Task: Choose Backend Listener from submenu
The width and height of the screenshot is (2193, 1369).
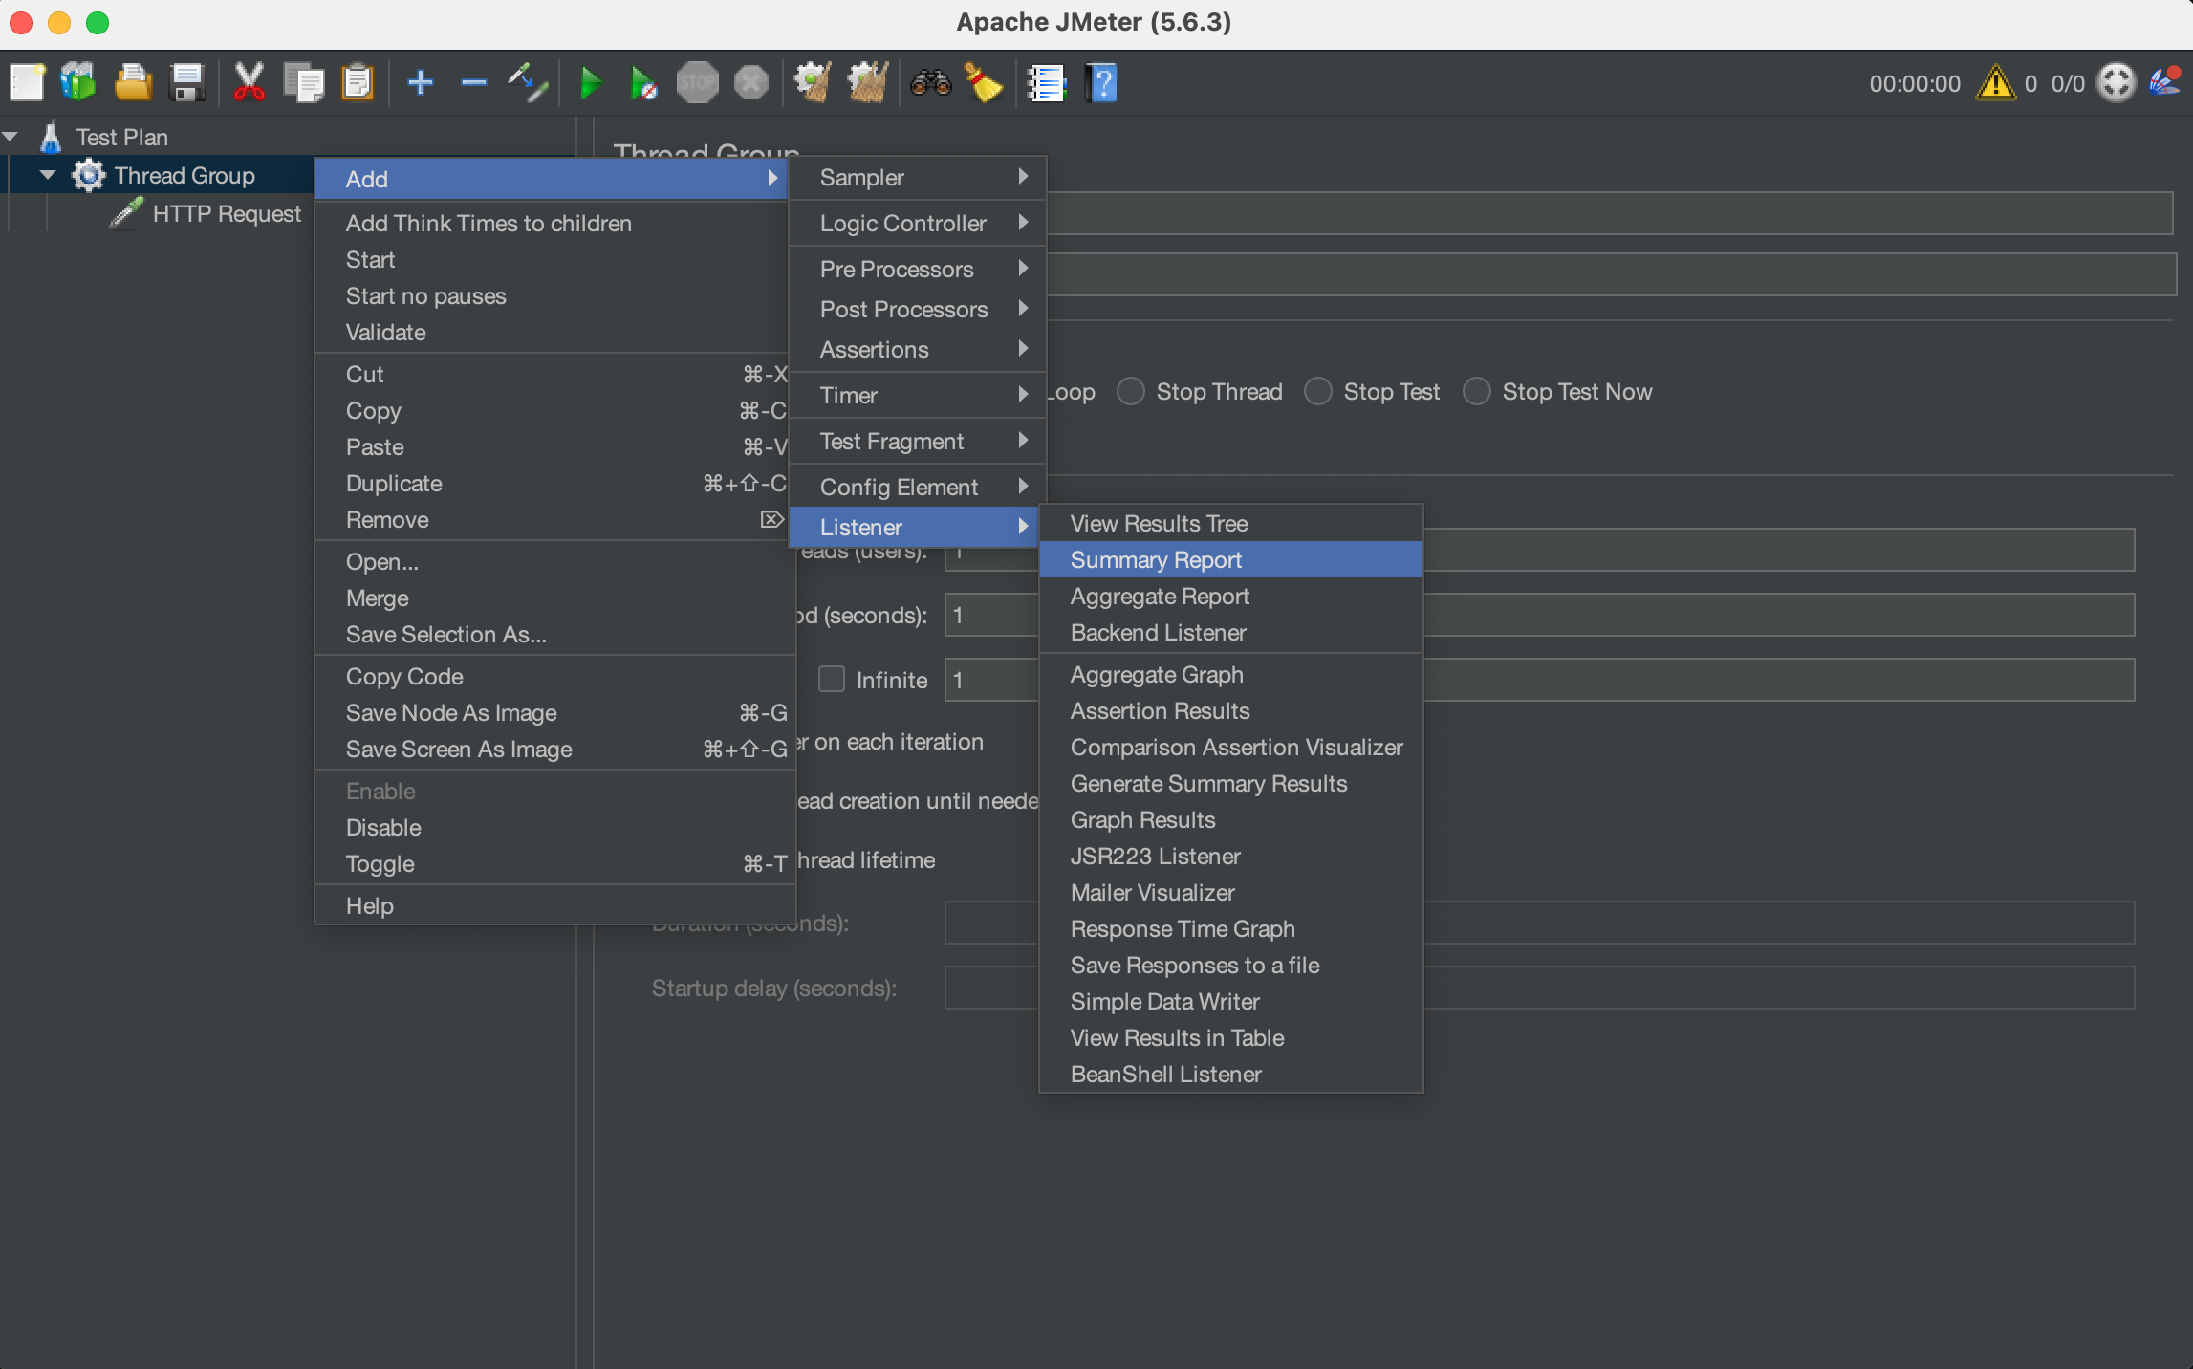Action: click(1231, 632)
